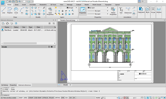The height and width of the screenshot is (99, 166).
Task: Click the m1:1 scale field in status bar
Action: 135,98
